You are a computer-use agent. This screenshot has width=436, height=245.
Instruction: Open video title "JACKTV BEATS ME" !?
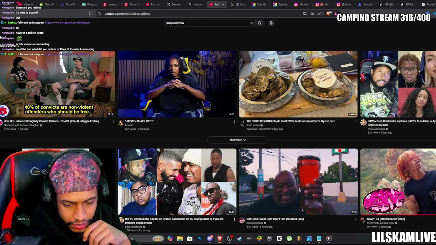(x=139, y=121)
